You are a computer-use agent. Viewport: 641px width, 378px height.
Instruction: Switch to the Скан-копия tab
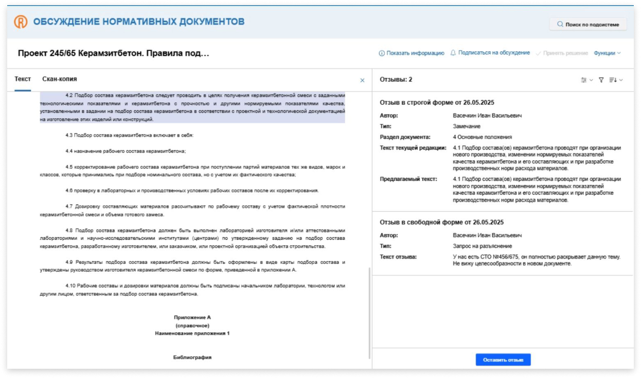coord(60,79)
